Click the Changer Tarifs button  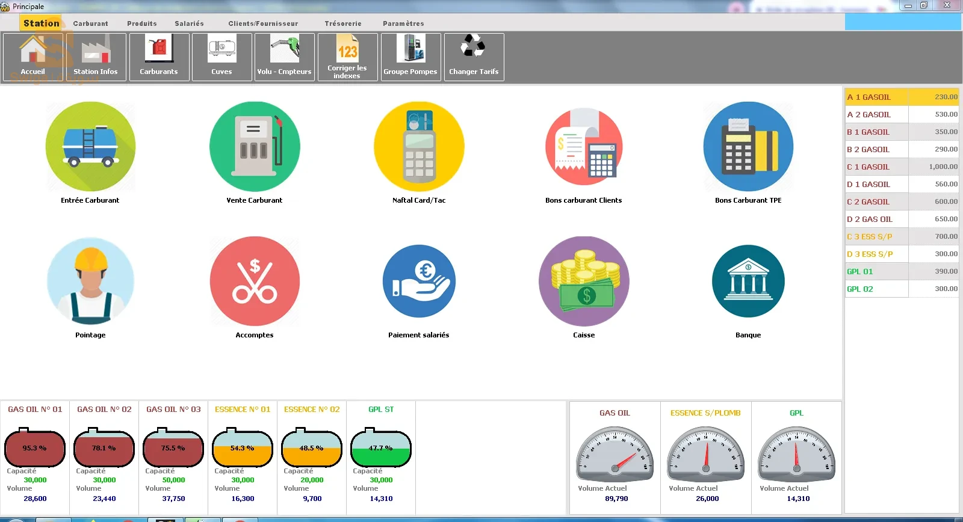(474, 57)
